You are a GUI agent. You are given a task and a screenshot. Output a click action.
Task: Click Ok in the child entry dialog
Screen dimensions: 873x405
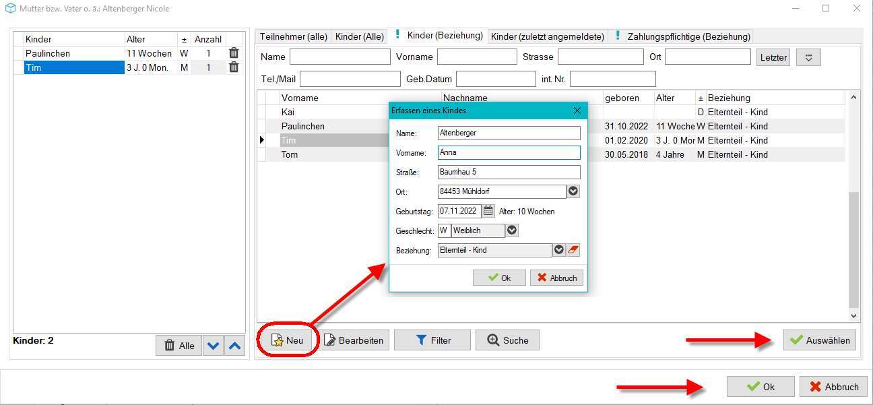pyautogui.click(x=499, y=278)
